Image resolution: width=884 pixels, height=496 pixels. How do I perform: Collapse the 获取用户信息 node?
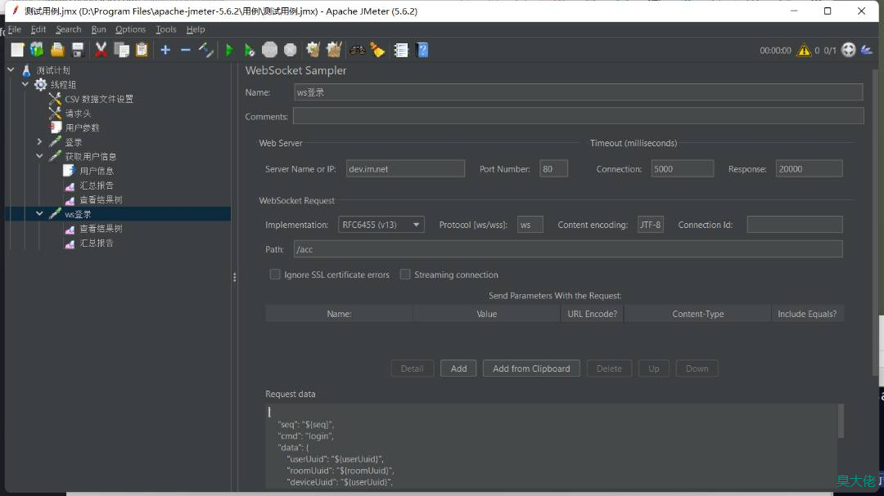(39, 157)
